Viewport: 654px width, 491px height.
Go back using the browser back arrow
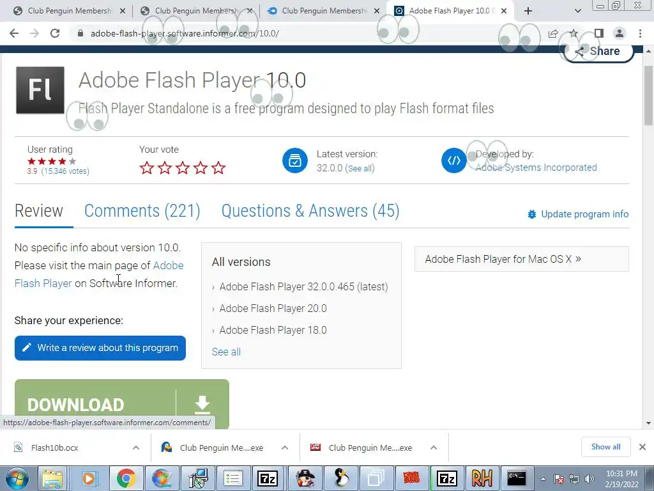coord(14,33)
